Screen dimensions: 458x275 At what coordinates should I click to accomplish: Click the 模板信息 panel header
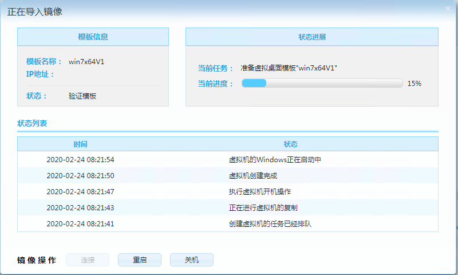pyautogui.click(x=93, y=37)
